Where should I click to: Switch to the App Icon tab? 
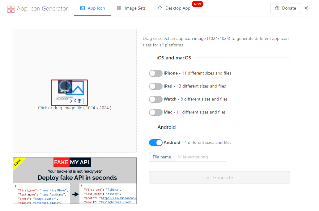92,8
